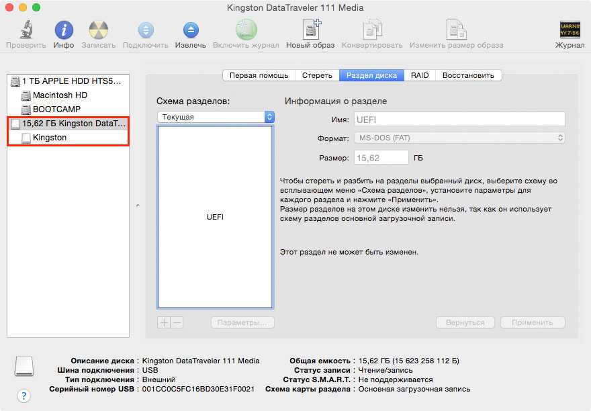The height and width of the screenshot is (411, 591).
Task: Switch to the Раздел диска tab
Action: [371, 75]
